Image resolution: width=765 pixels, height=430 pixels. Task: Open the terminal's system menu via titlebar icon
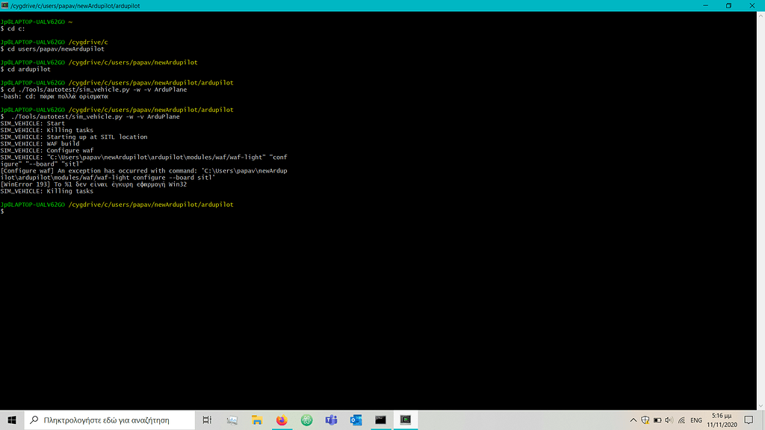(x=6, y=5)
